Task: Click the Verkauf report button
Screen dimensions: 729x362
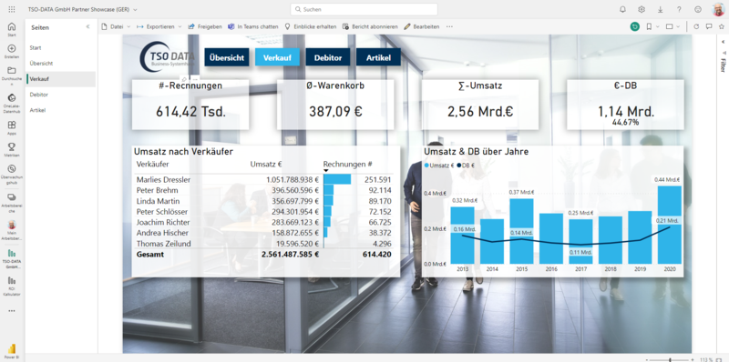Action: tap(277, 57)
